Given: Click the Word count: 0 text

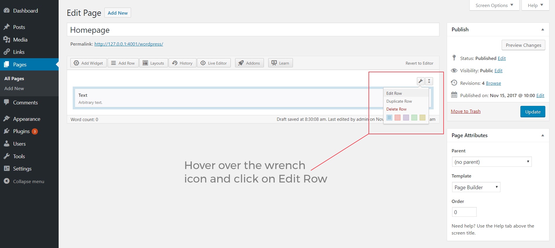Looking at the screenshot, I should coord(84,119).
